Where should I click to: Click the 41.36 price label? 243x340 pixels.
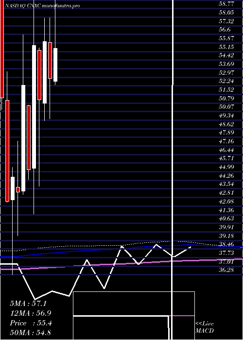[x=226, y=210]
